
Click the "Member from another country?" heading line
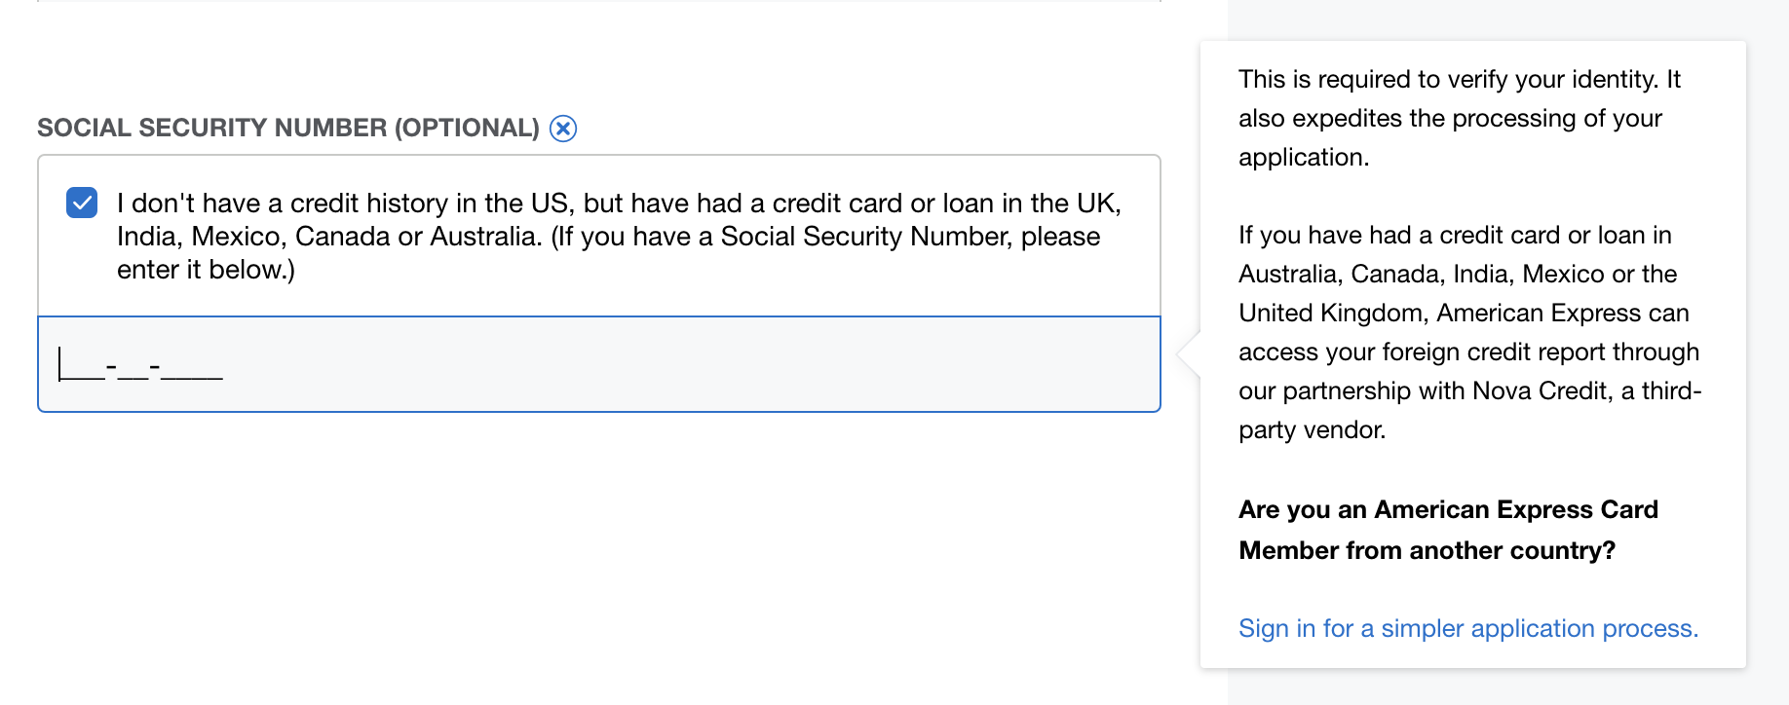[1427, 550]
